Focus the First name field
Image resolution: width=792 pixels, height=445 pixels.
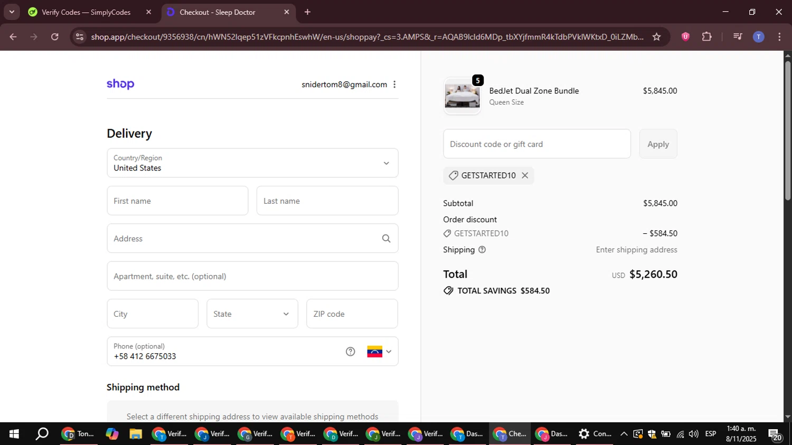click(x=177, y=201)
